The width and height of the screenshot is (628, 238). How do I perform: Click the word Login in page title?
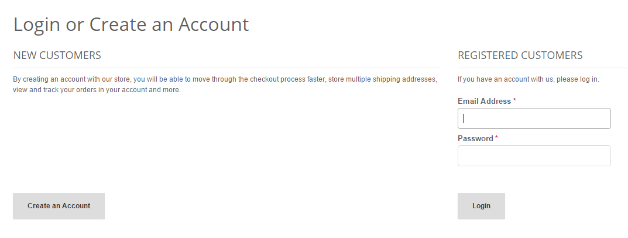point(38,24)
